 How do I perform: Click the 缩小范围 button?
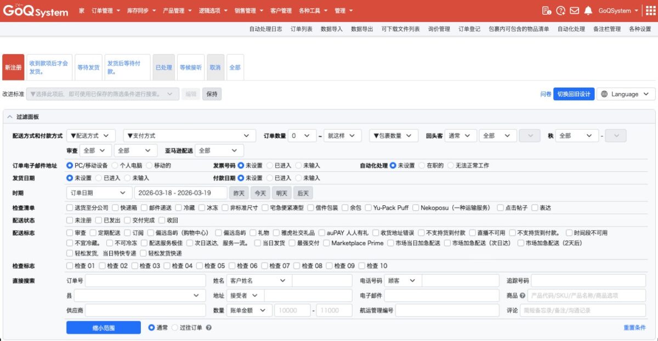(x=103, y=327)
